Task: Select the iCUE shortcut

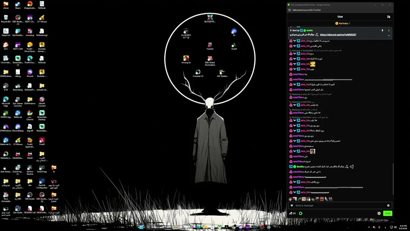Action: [x=6, y=87]
